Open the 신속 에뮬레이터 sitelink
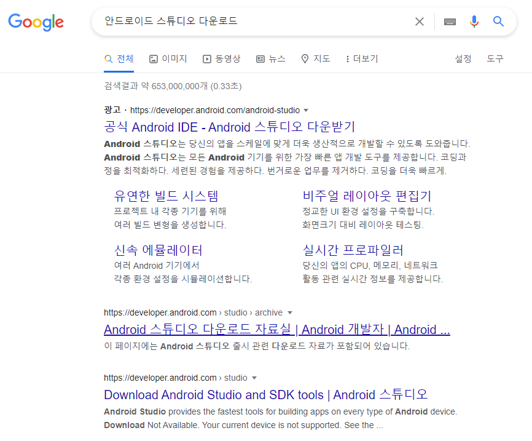The height and width of the screenshot is (441, 532). (158, 250)
